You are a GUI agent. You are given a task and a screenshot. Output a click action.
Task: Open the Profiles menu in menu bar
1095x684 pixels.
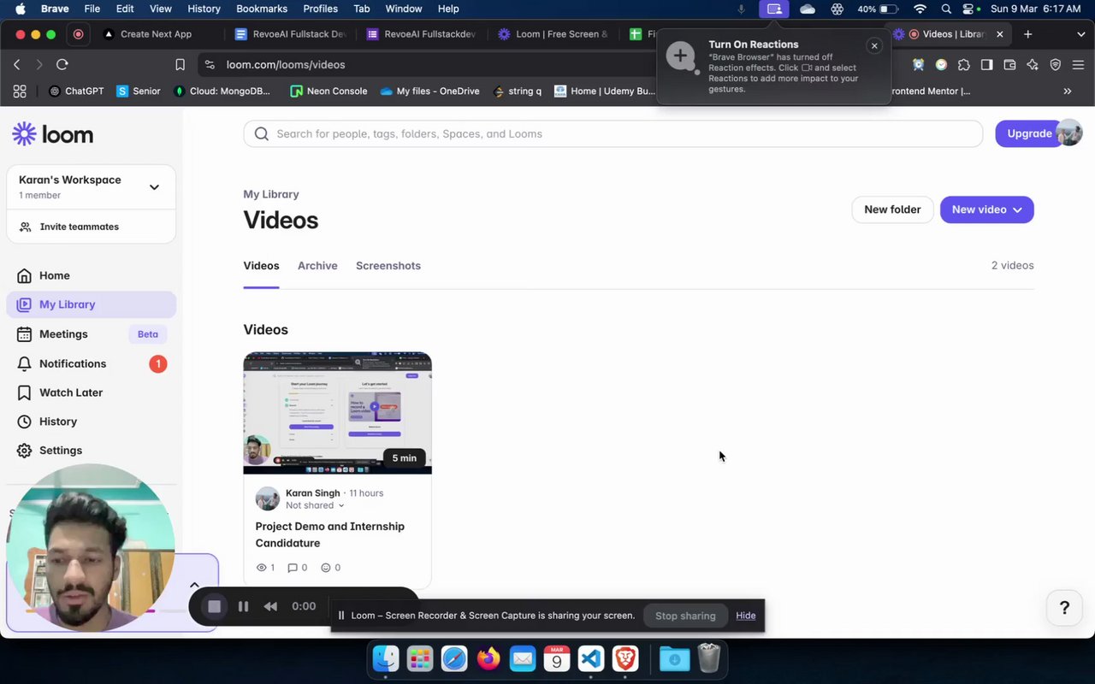click(320, 9)
